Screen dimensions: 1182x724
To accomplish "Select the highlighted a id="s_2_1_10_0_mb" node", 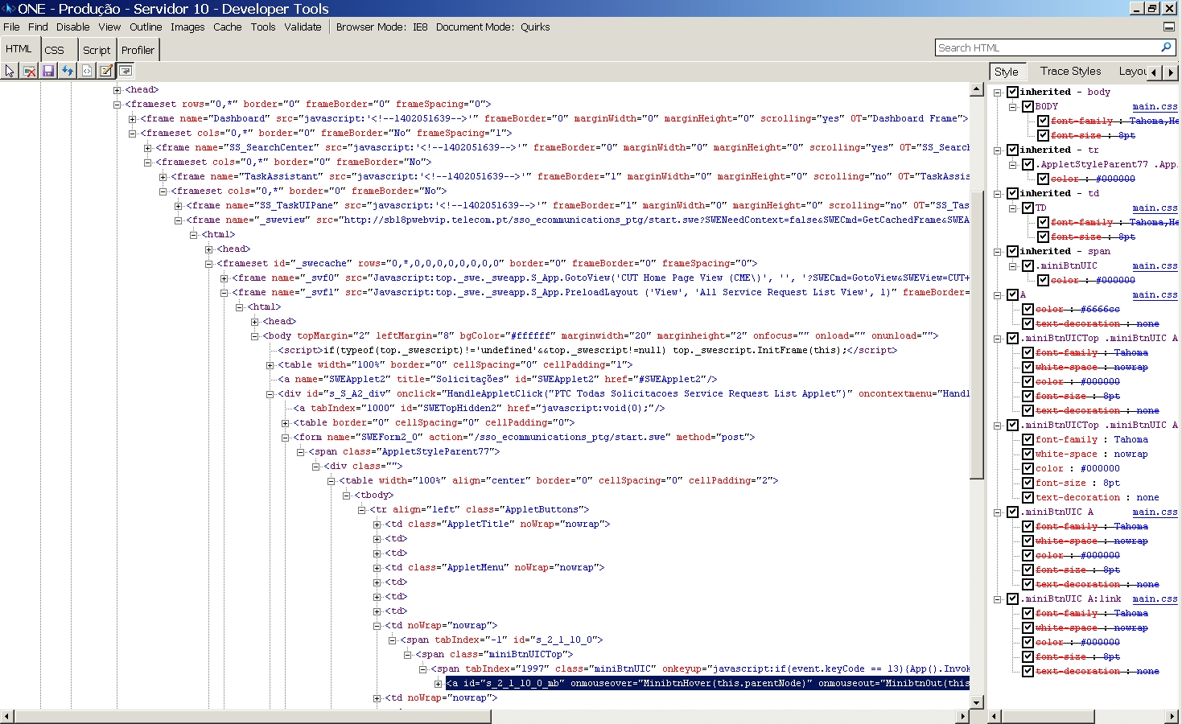I will (x=708, y=684).
